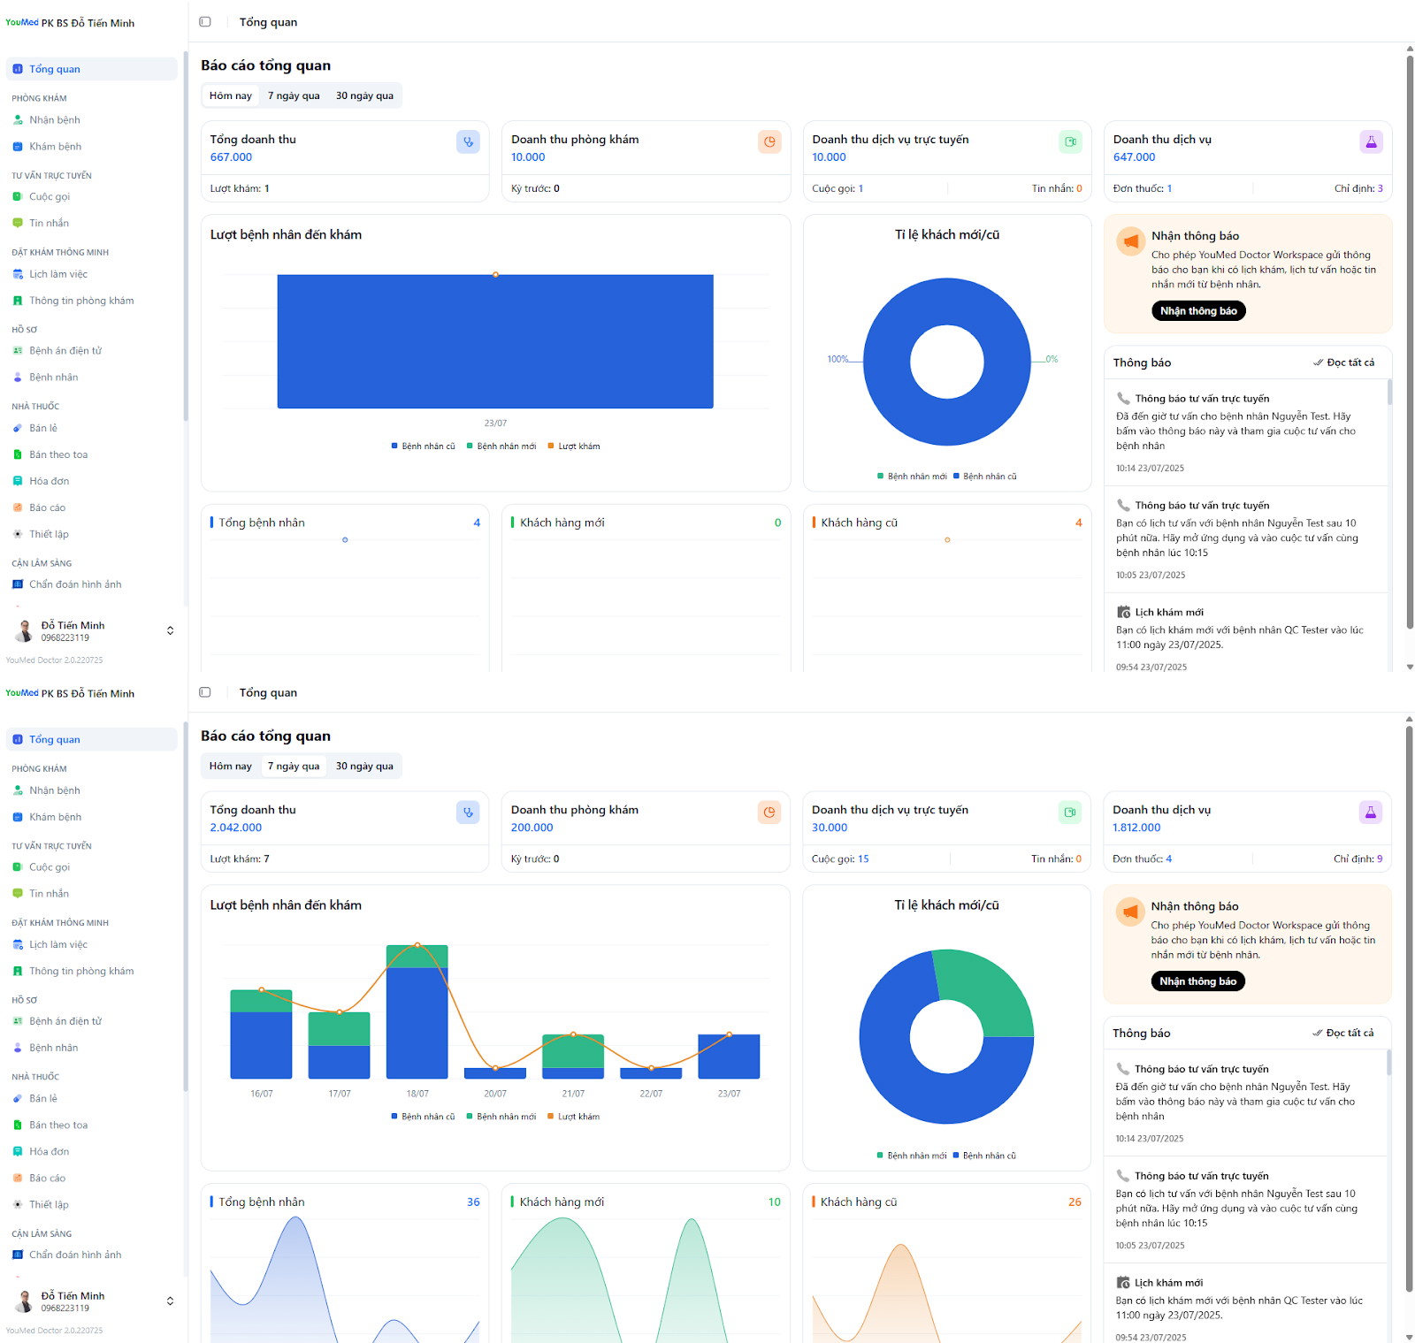1415x1343 pixels.
Task: Toggle Bệnh nhân cũ legend under the 23/07-only bar chart
Action: pyautogui.click(x=424, y=446)
